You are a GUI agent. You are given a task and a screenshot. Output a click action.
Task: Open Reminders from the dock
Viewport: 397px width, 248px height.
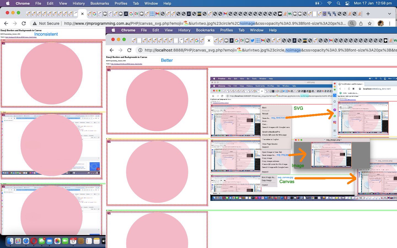click(89, 241)
